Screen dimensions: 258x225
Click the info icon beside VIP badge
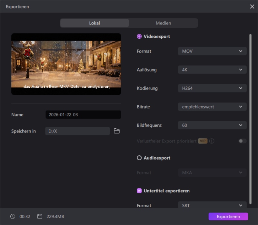212,141
